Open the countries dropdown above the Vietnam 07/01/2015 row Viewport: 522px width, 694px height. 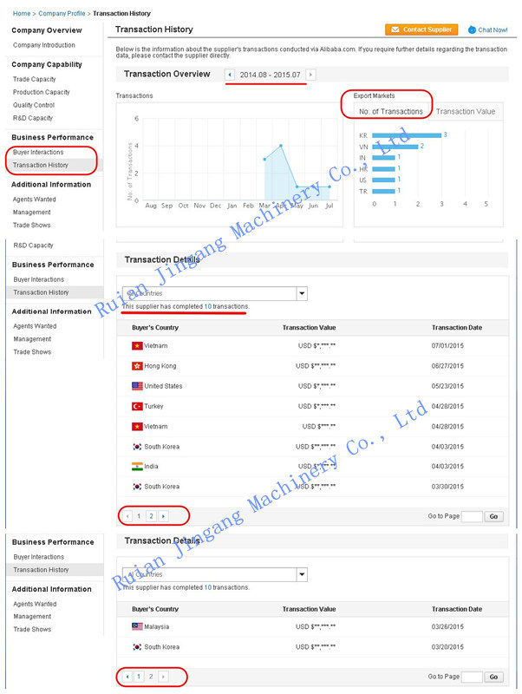tap(214, 293)
